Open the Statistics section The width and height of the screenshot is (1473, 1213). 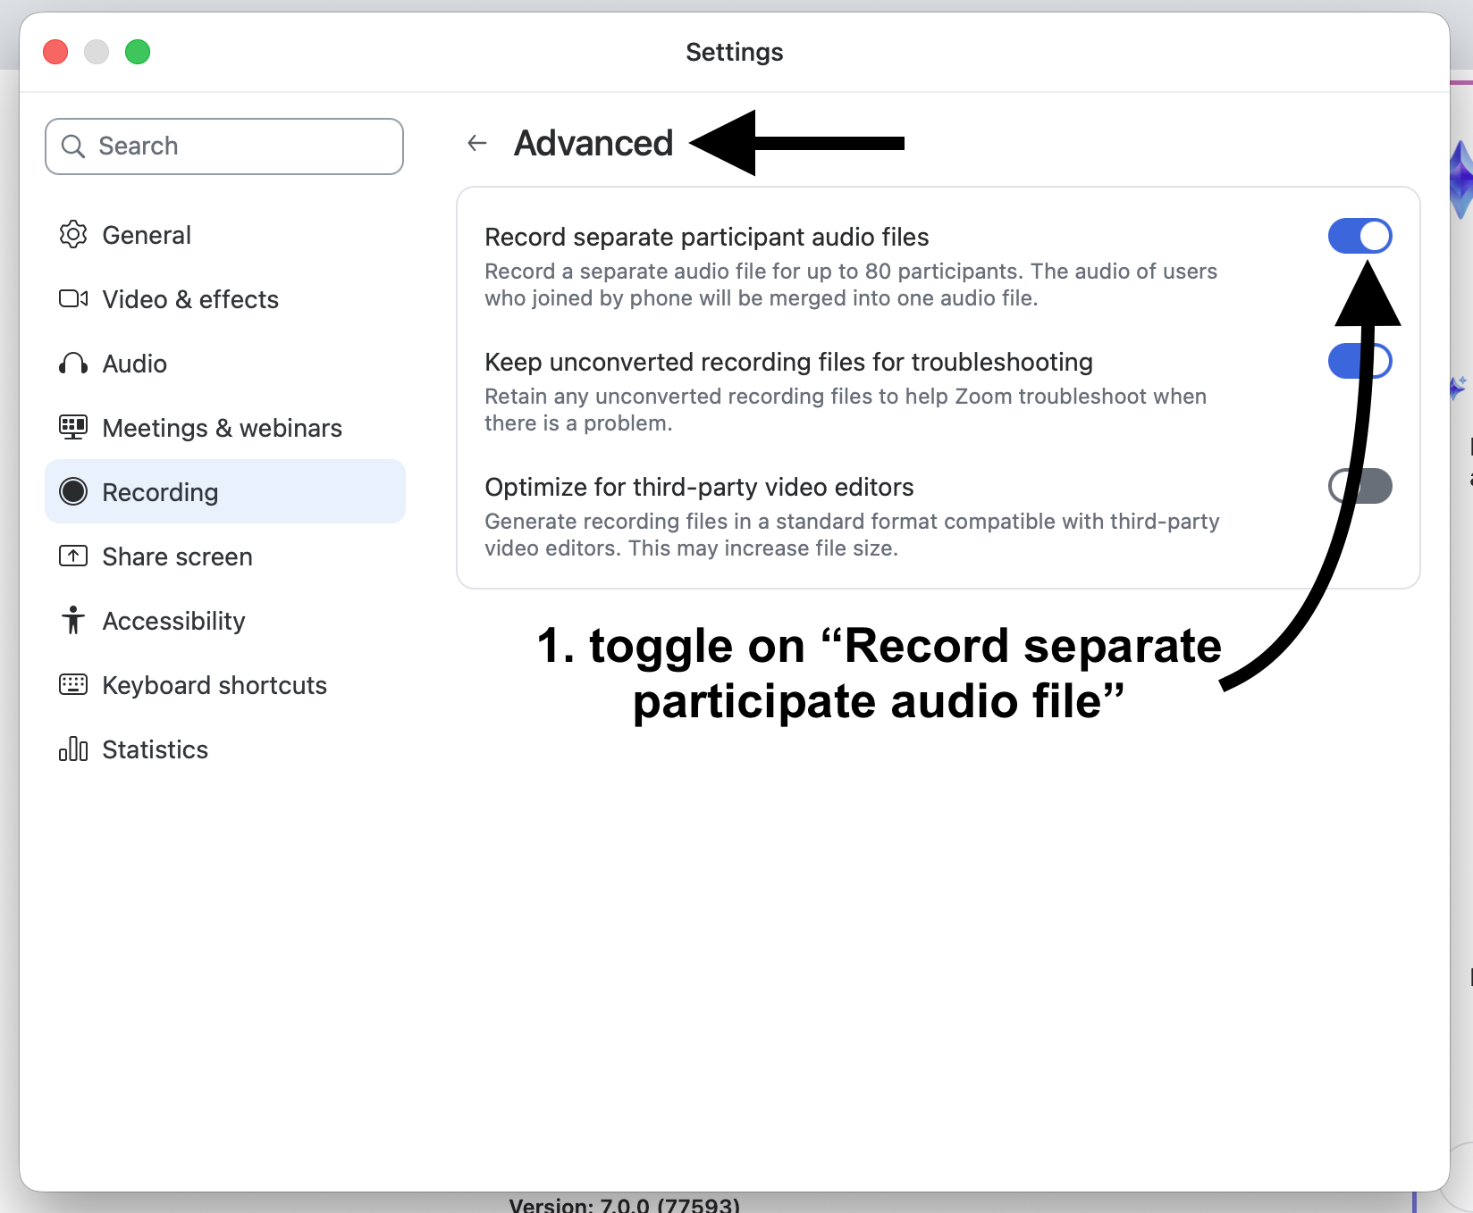click(x=225, y=749)
